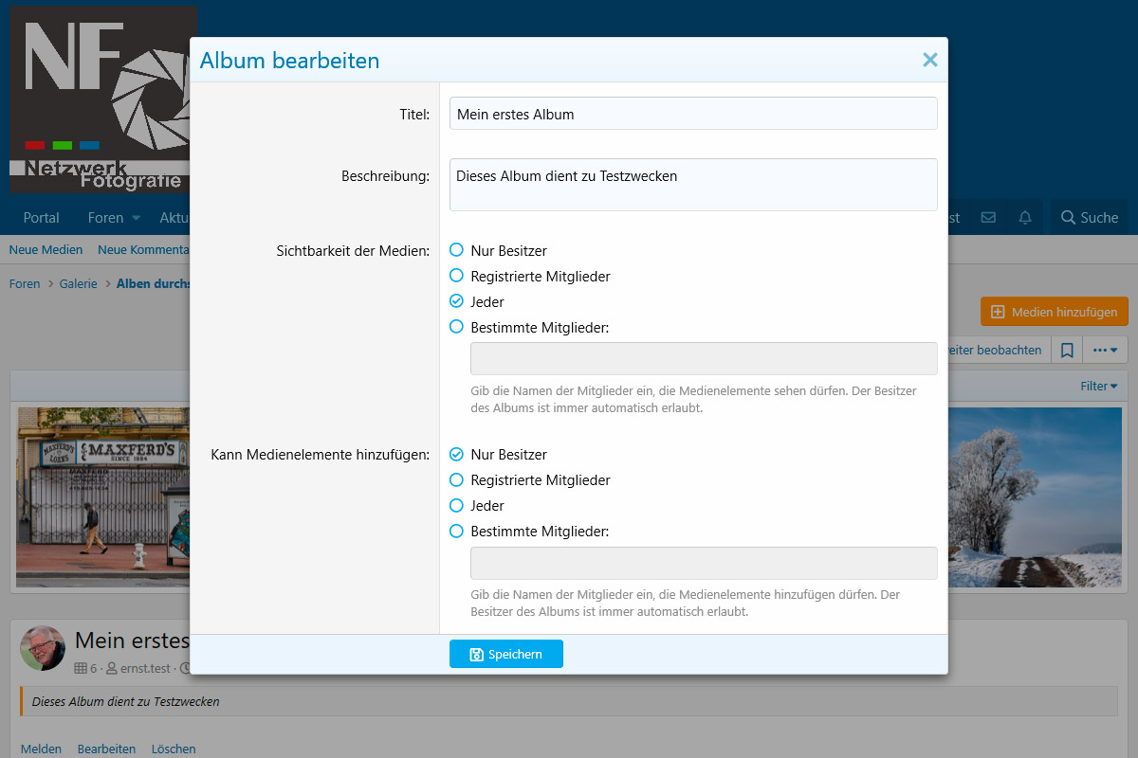
Task: Click the Löschen link
Action: click(174, 749)
